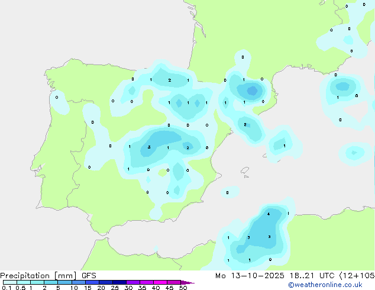Screen dimensions: 375x290
Task: Click the 45 legend scale label
Action: (x=169, y=288)
